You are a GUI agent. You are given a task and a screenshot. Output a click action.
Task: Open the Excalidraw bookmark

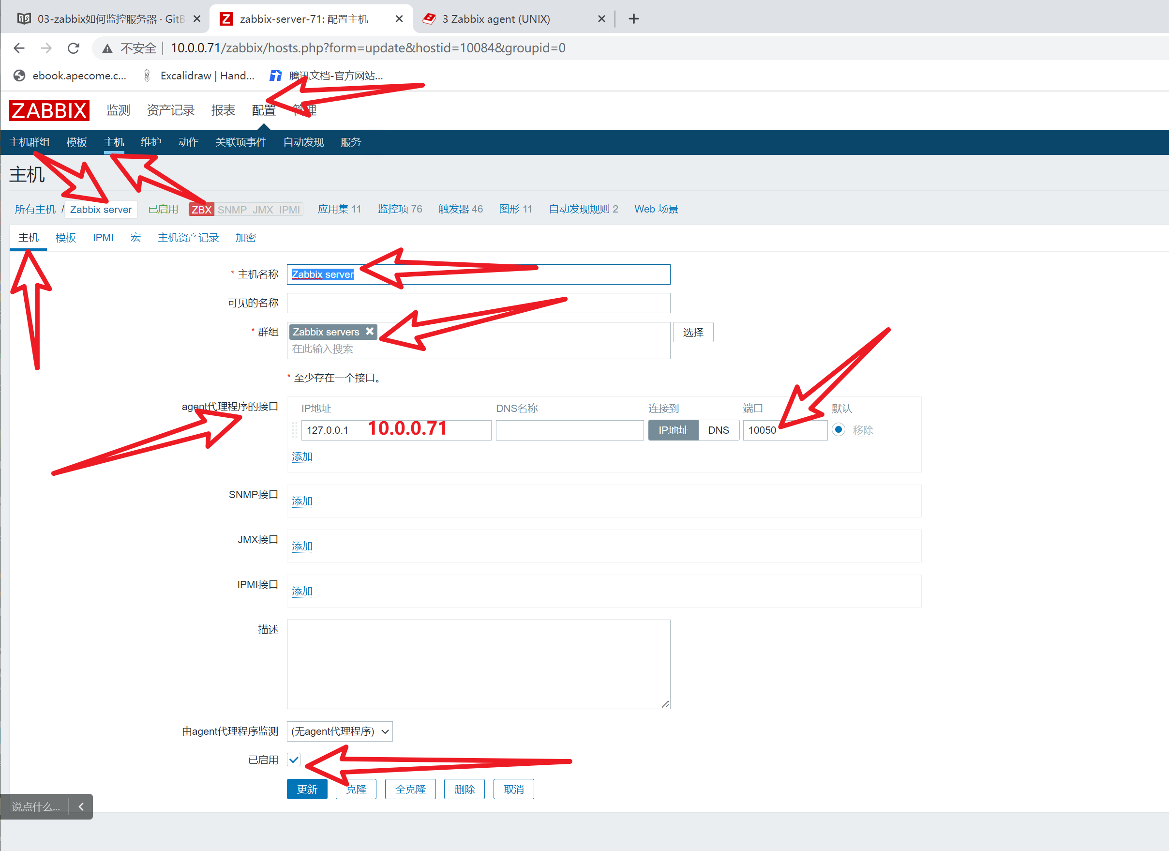click(x=199, y=76)
